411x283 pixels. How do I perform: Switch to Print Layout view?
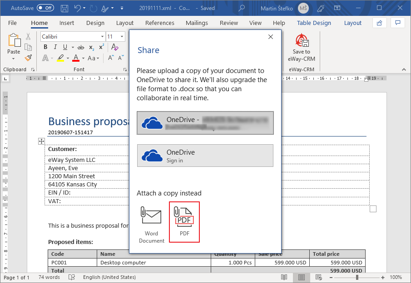[x=302, y=277]
